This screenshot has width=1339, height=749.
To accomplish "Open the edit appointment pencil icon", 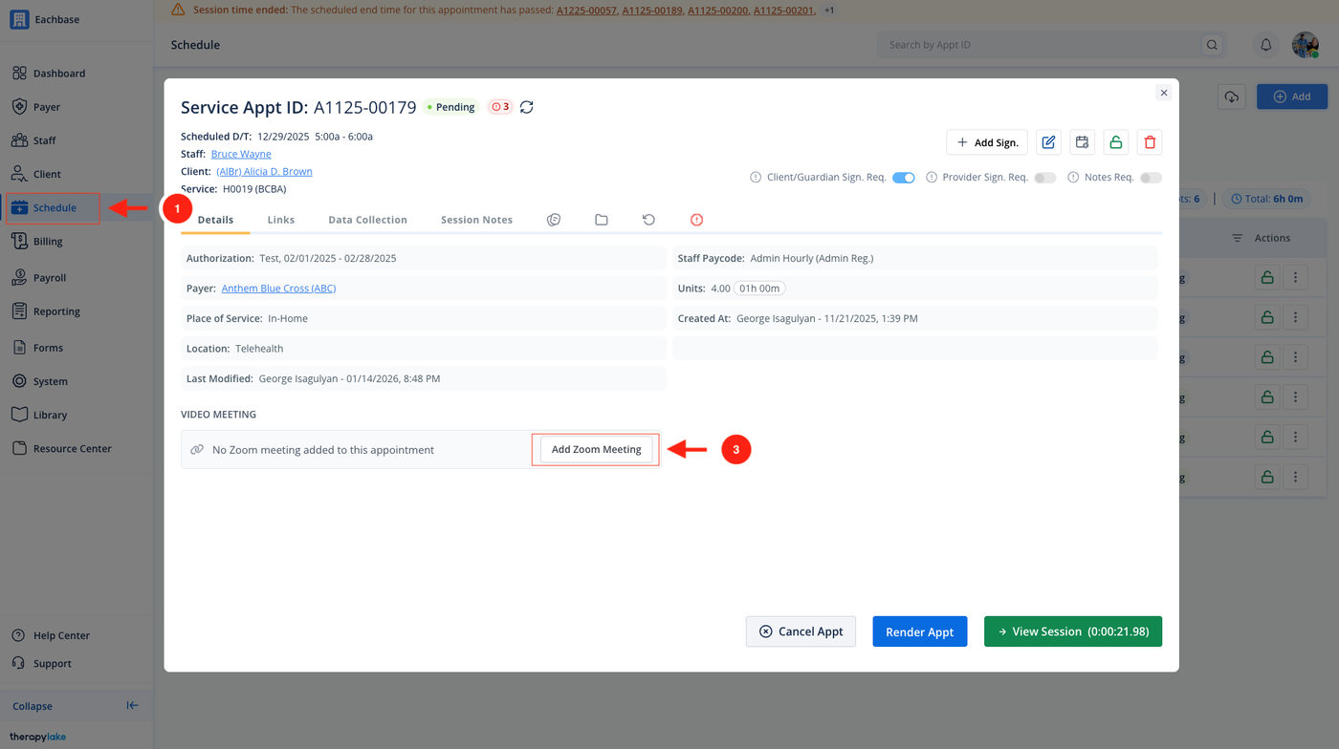I will point(1048,142).
